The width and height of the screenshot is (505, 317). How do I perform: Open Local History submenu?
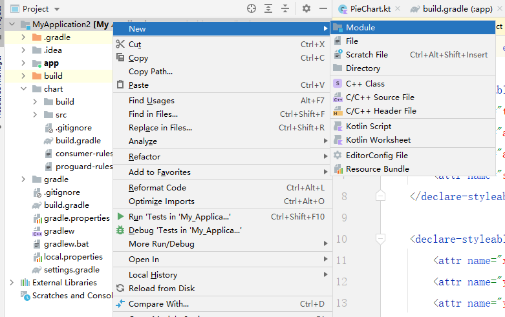(222, 274)
